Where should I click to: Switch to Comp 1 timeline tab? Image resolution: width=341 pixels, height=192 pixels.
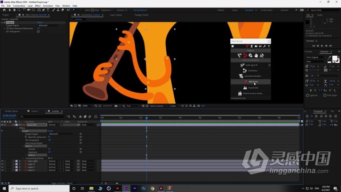35,111
